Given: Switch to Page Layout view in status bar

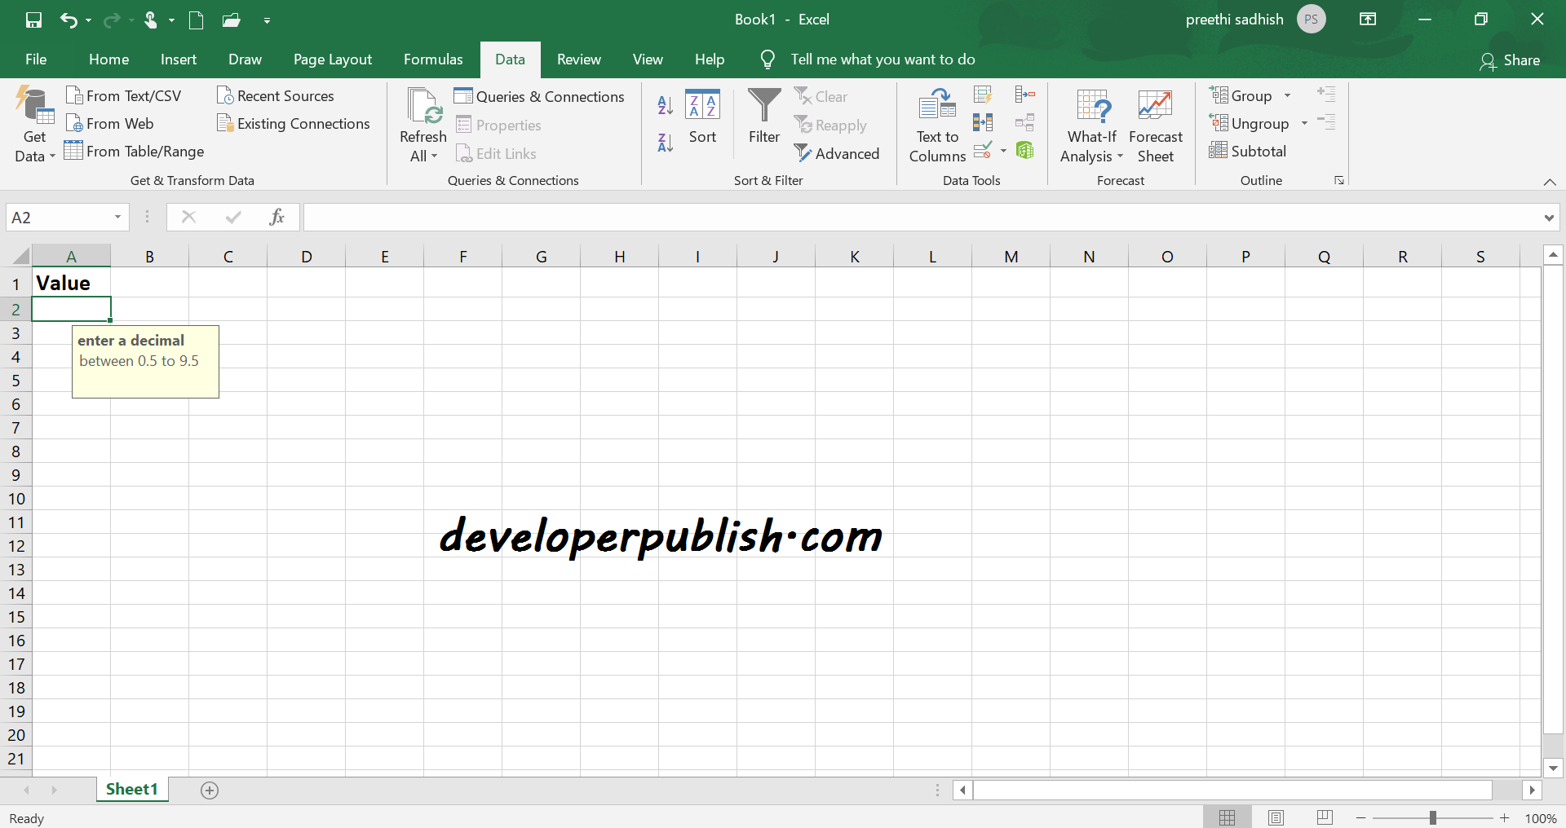Looking at the screenshot, I should tap(1276, 817).
